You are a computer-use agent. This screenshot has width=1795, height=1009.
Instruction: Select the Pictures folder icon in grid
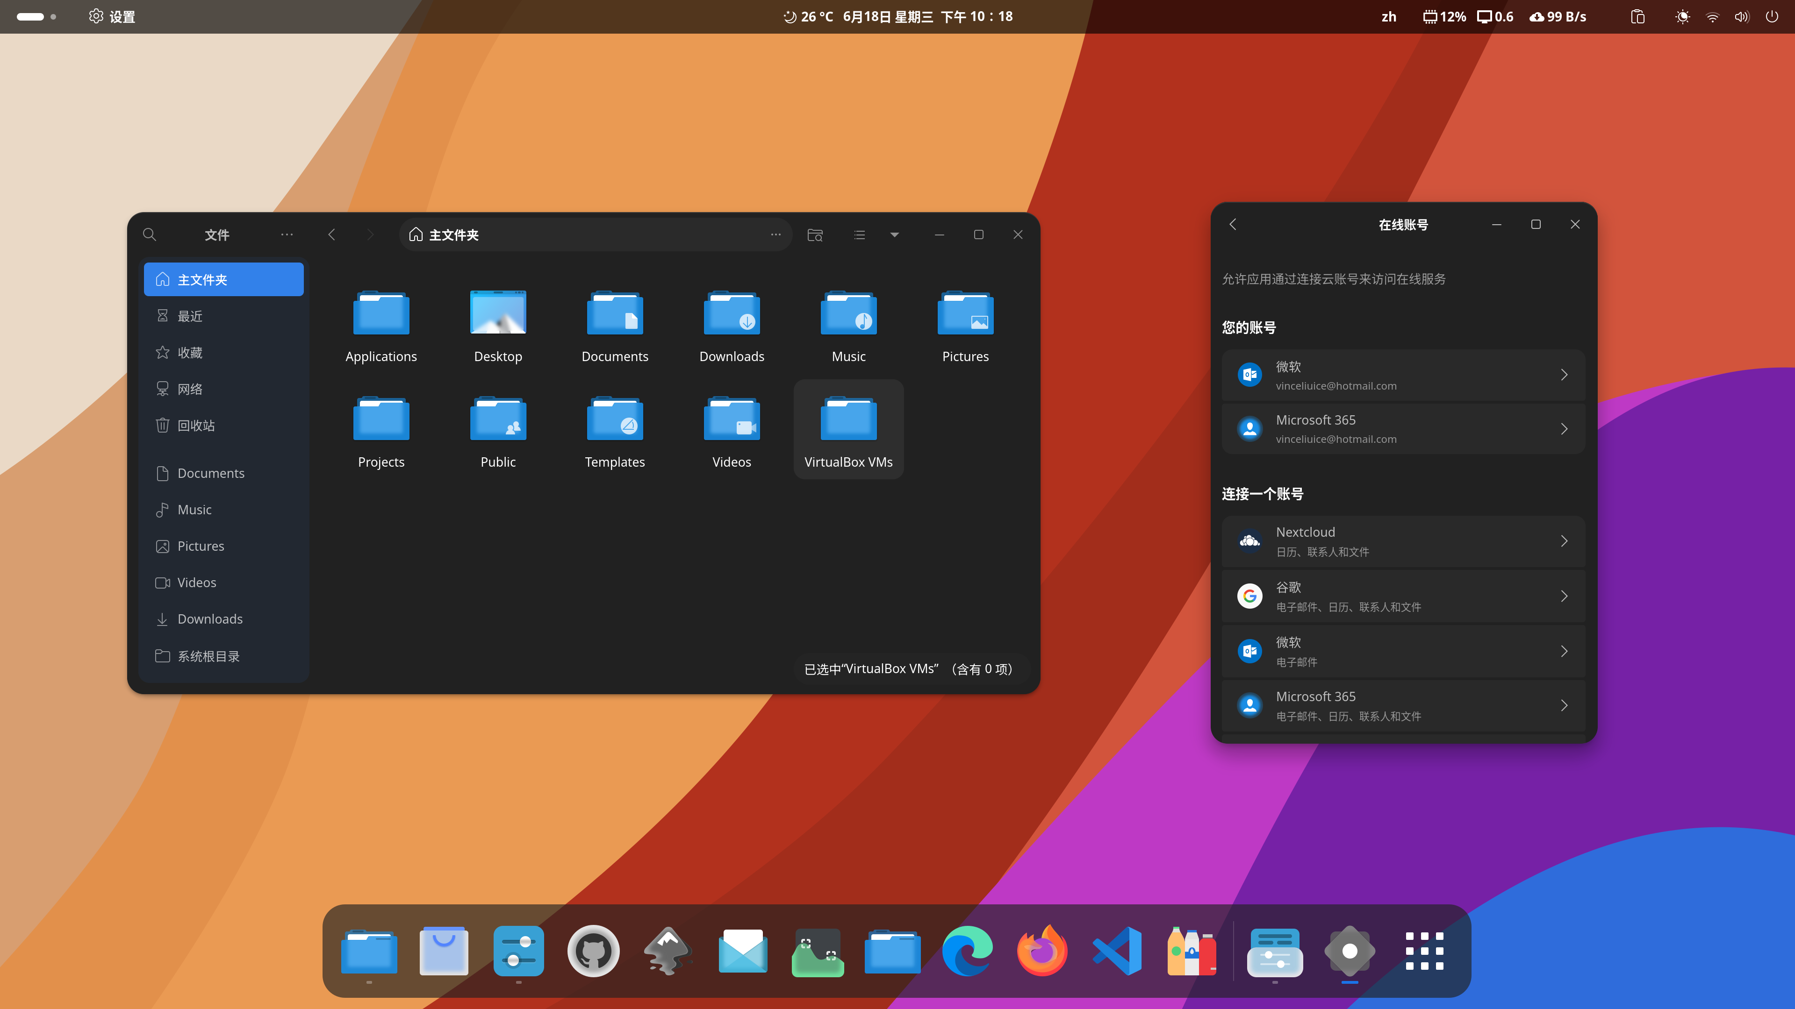pyautogui.click(x=966, y=313)
